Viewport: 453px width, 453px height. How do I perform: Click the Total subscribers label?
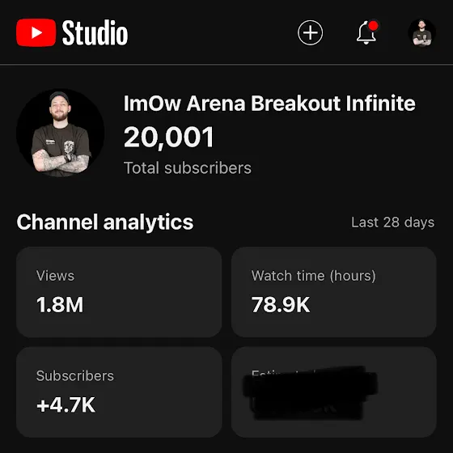pos(188,168)
